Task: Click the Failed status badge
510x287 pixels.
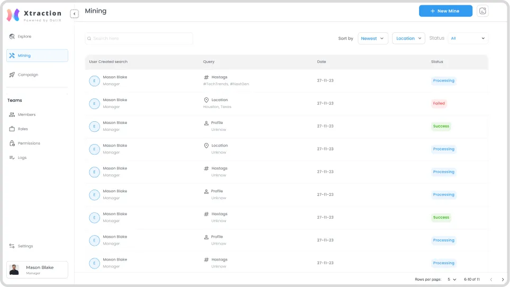Action: coord(439,103)
